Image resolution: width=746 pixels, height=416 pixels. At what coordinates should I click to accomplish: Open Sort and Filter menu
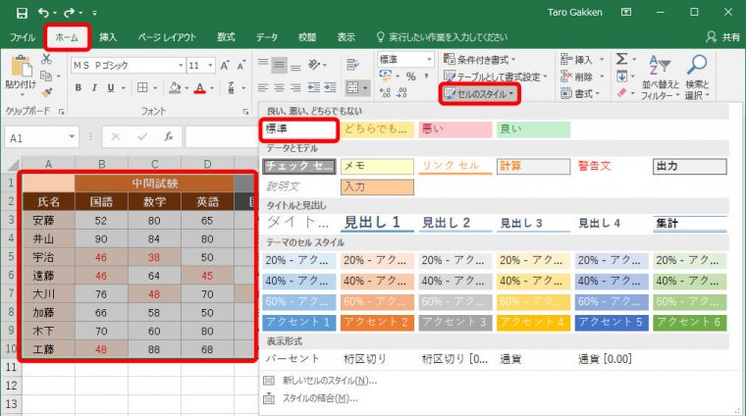pos(660,78)
